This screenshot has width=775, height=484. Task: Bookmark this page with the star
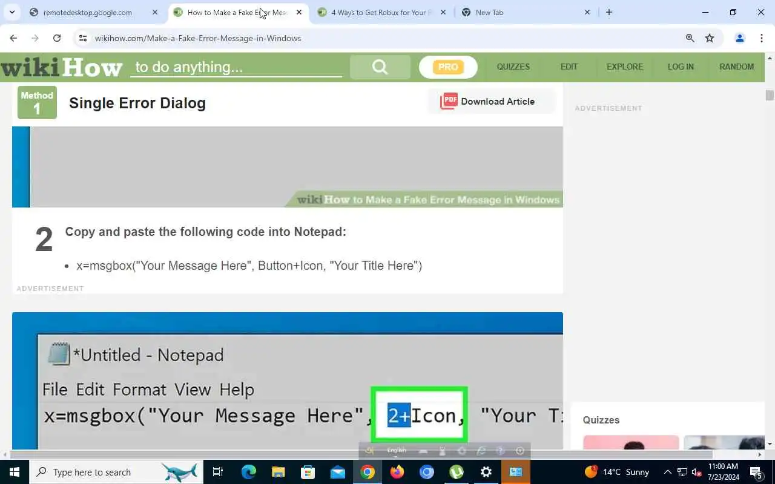click(710, 38)
